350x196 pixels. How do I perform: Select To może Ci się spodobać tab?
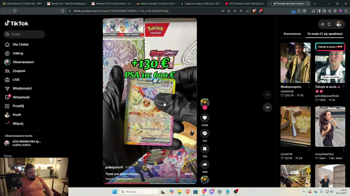pyautogui.click(x=325, y=34)
